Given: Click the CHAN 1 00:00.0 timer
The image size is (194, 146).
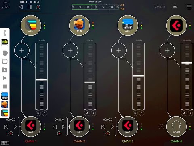Looking at the screenshot, I should pyautogui.click(x=11, y=120).
